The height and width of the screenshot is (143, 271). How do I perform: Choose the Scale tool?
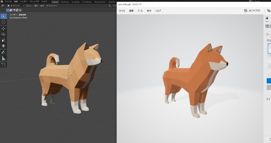click(x=4, y=40)
